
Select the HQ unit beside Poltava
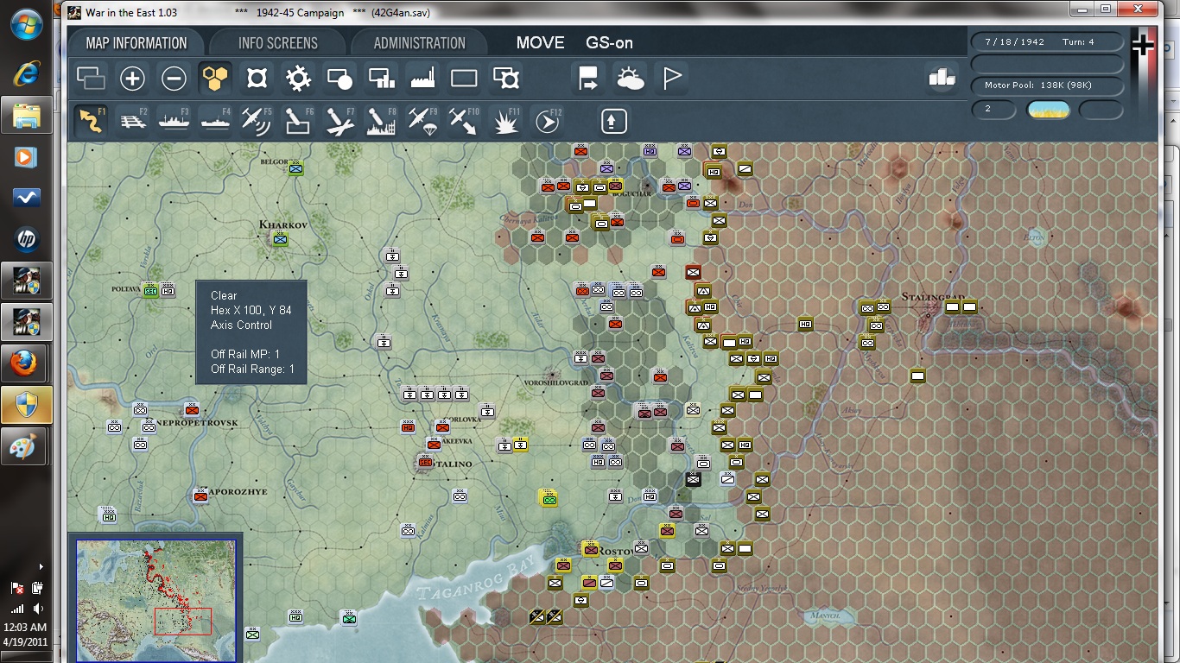pos(168,290)
